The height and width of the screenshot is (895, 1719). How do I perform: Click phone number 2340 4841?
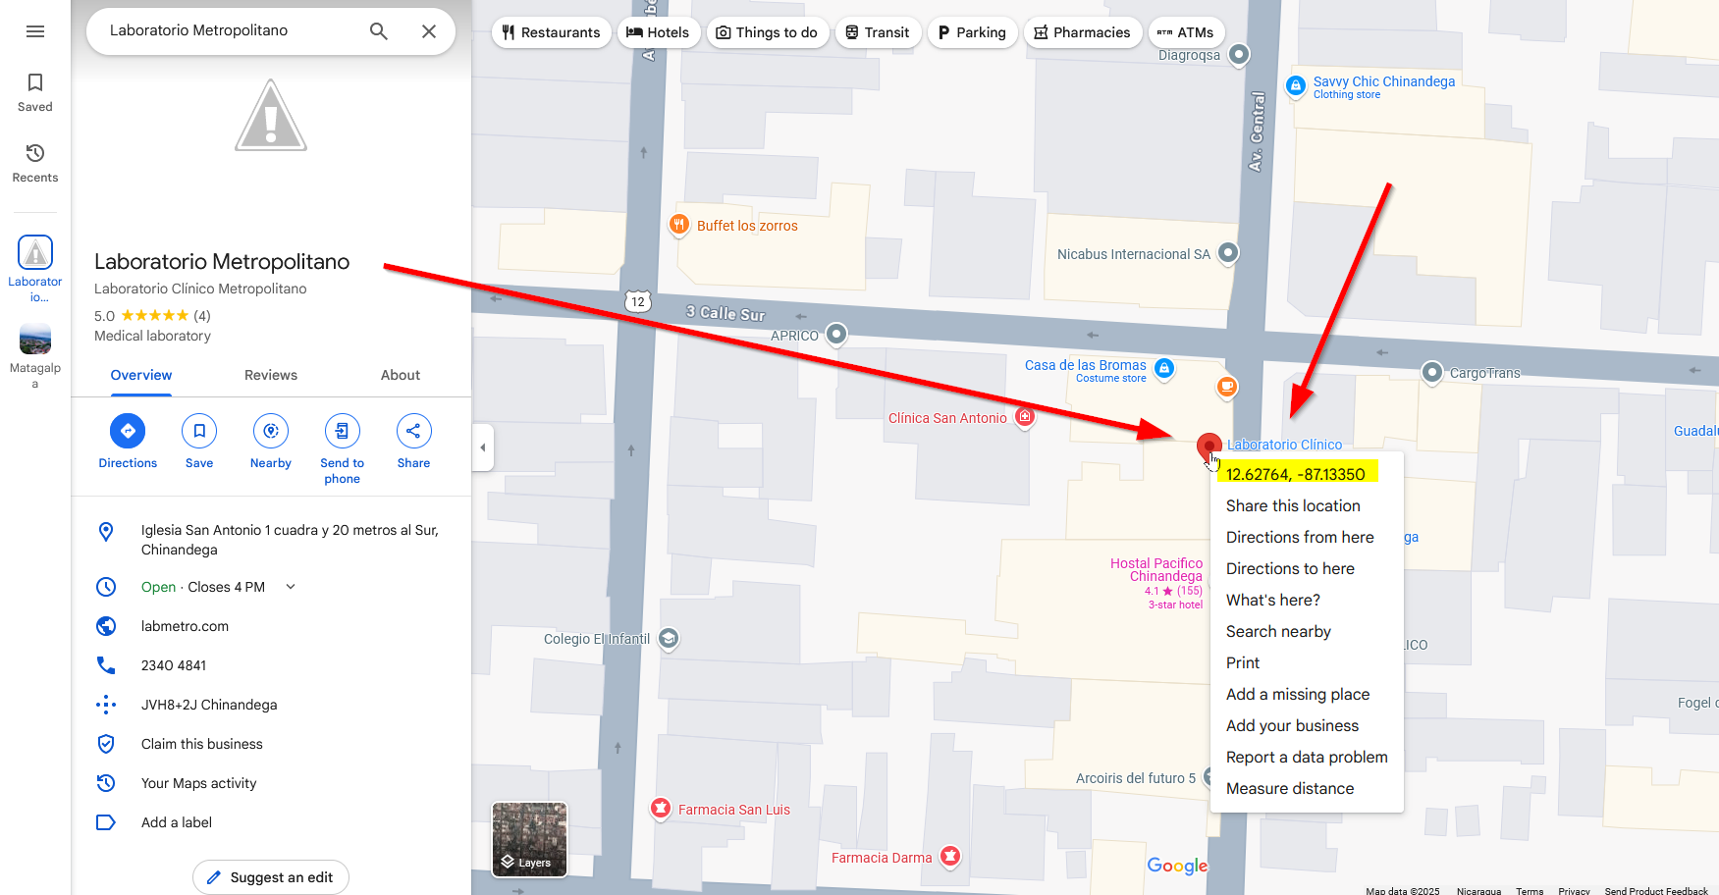[174, 665]
